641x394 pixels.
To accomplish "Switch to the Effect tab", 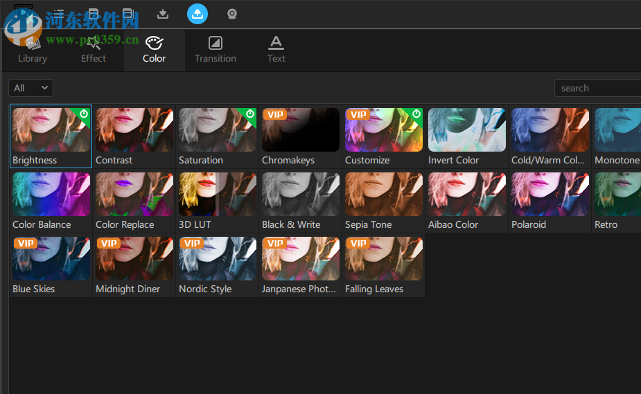I will [x=94, y=51].
